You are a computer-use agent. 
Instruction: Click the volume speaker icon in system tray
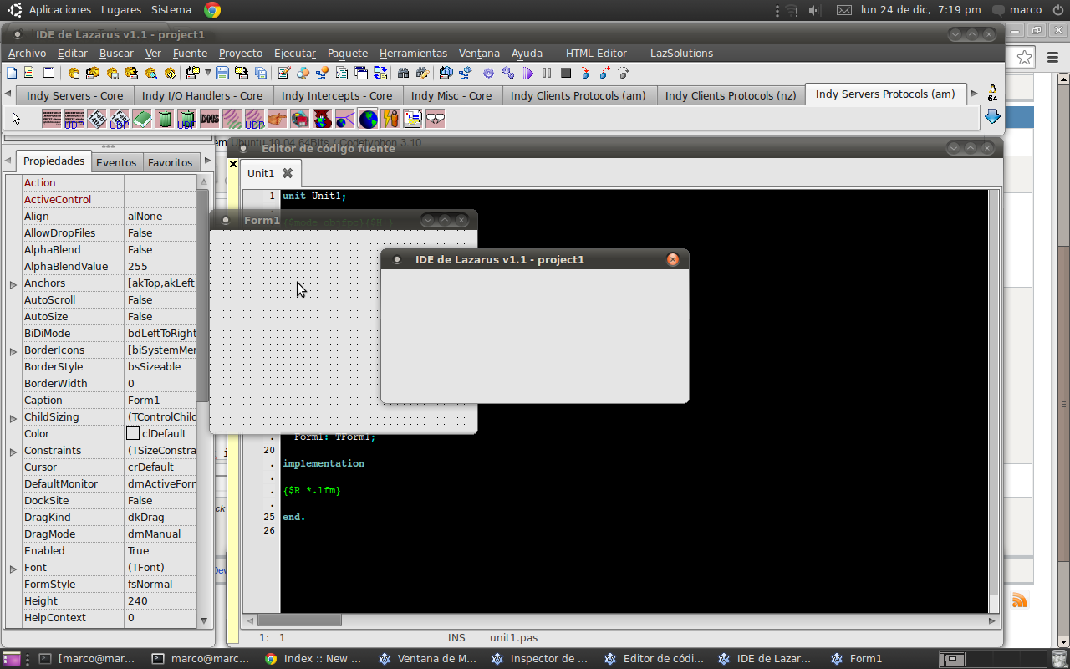point(815,10)
